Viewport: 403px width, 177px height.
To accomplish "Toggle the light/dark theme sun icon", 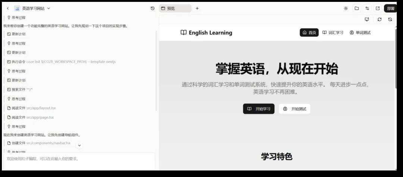I will point(346,8).
